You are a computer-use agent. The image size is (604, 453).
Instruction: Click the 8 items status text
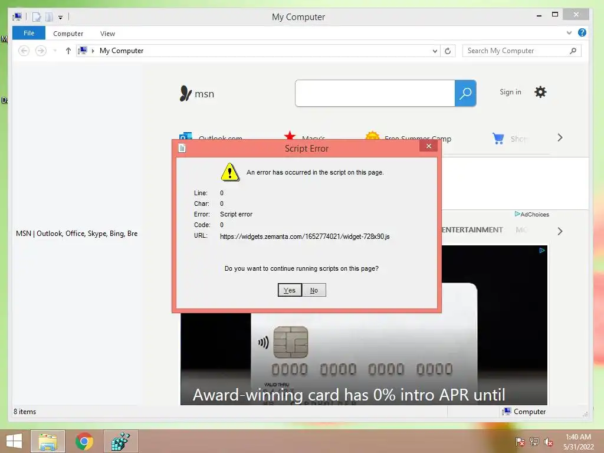[25, 412]
